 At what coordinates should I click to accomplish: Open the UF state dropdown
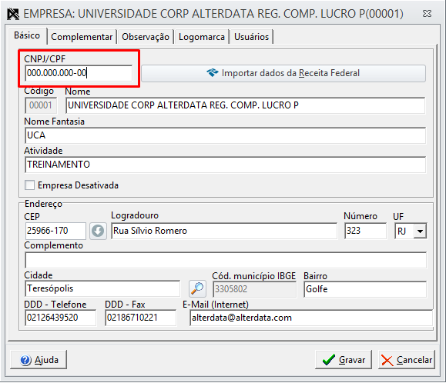click(420, 231)
